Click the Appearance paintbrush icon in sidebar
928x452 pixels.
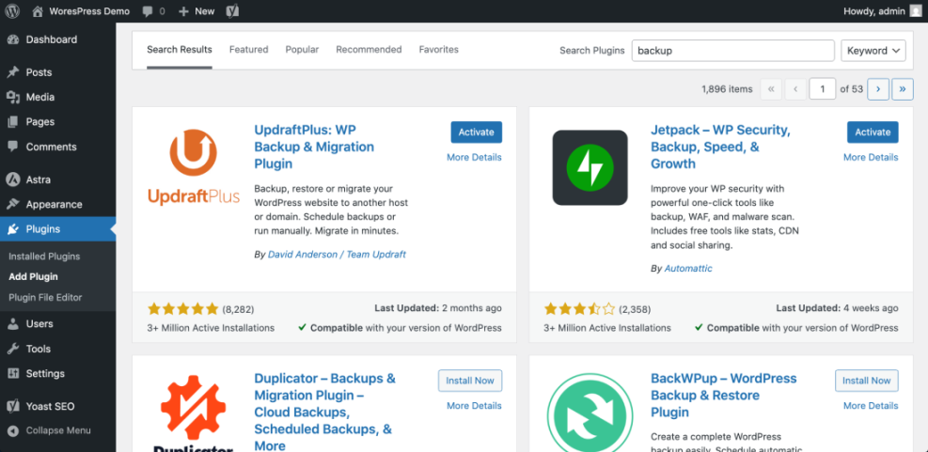(13, 204)
